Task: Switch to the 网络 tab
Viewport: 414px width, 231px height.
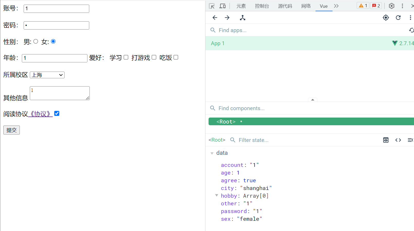Action: click(306, 6)
